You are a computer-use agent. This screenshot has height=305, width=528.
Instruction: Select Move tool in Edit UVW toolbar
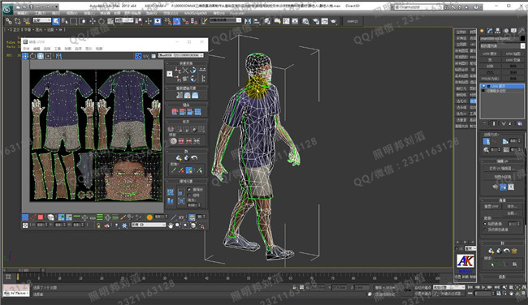pyautogui.click(x=25, y=56)
